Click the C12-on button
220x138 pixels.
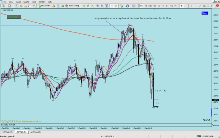coord(14,17)
